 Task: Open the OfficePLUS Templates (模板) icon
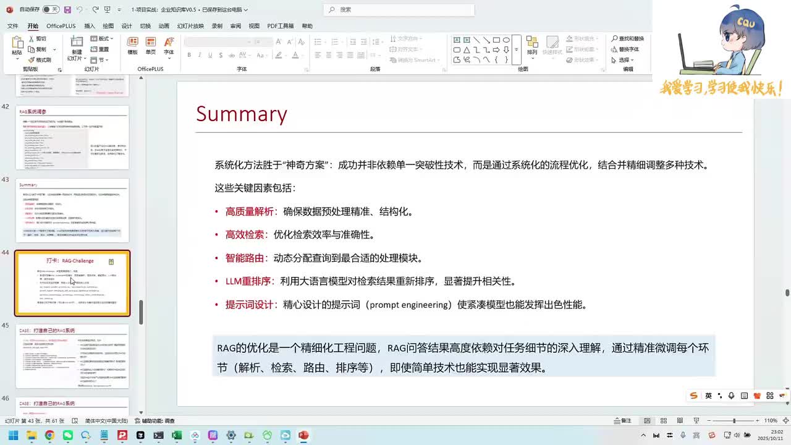click(132, 41)
